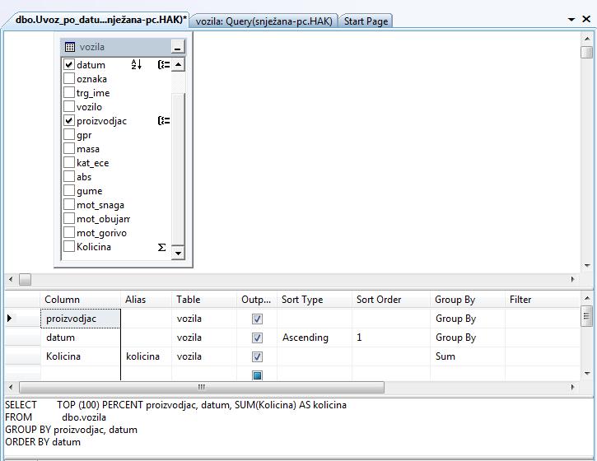Image resolution: width=597 pixels, height=461 pixels.
Task: Click the Sum sigma icon beside Kolicina
Action: (x=162, y=248)
